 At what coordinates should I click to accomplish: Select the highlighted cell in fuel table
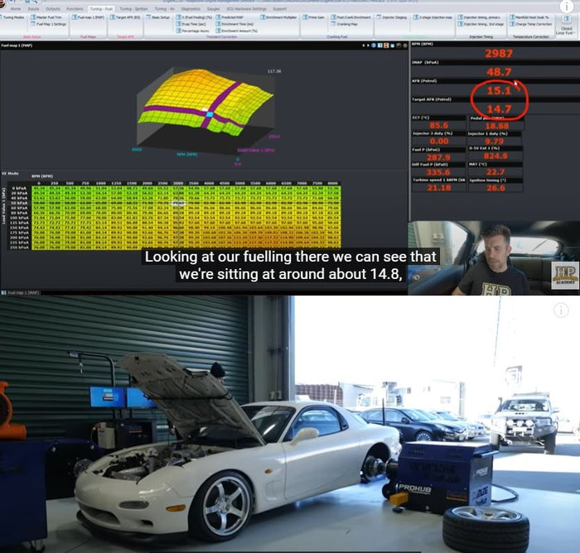click(x=178, y=204)
